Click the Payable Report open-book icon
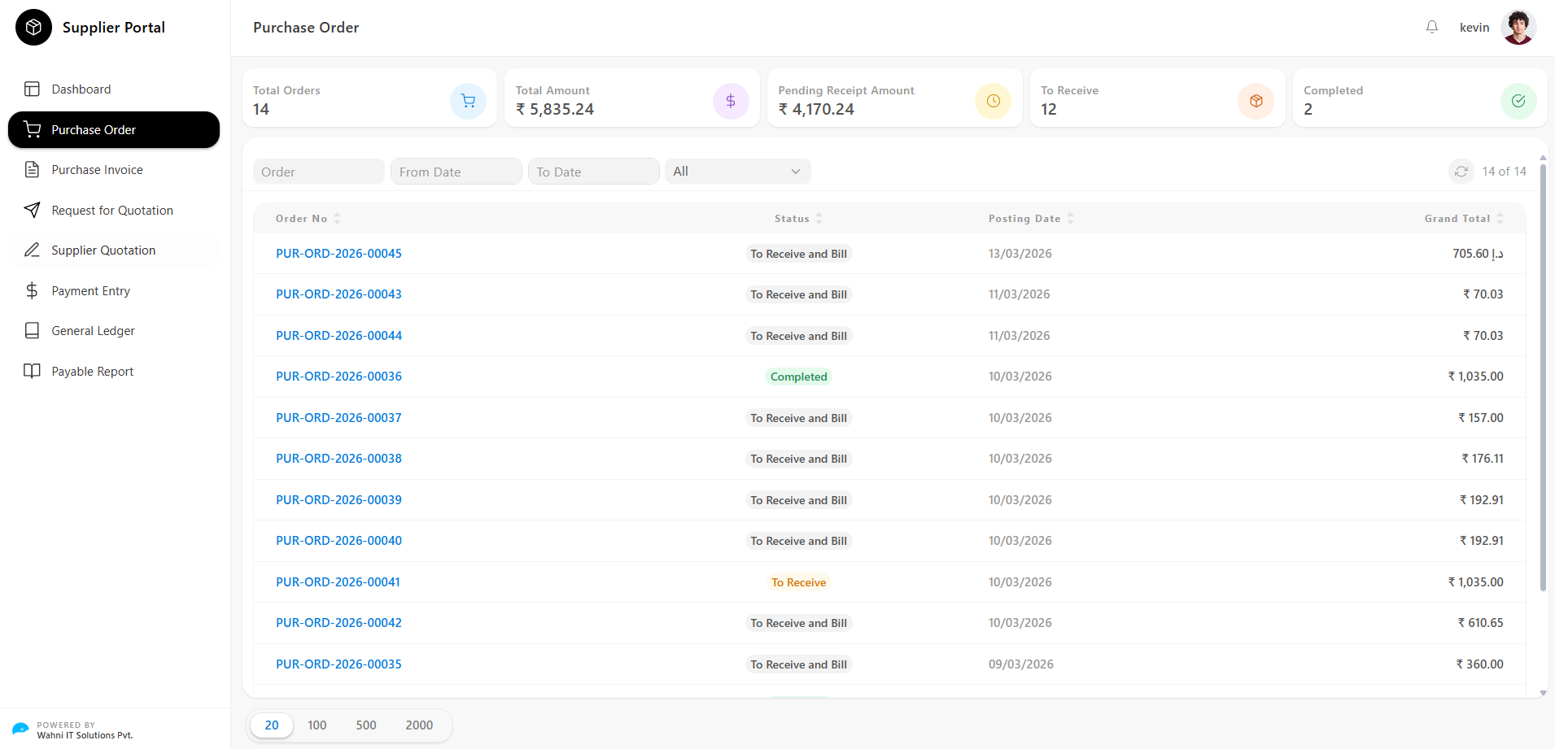The height and width of the screenshot is (749, 1555). click(32, 372)
